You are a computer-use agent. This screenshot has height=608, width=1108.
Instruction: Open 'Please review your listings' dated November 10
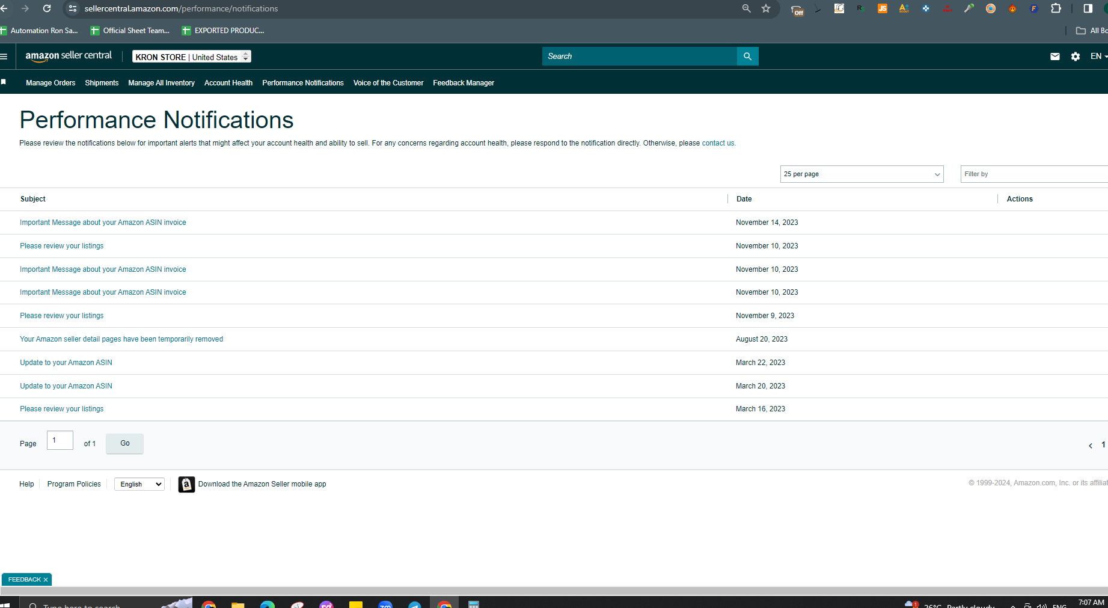pos(61,246)
